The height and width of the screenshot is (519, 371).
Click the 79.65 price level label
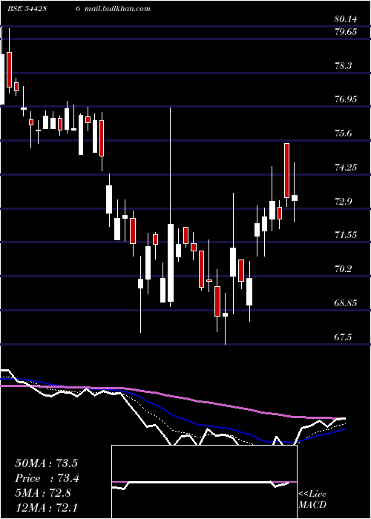(x=346, y=32)
